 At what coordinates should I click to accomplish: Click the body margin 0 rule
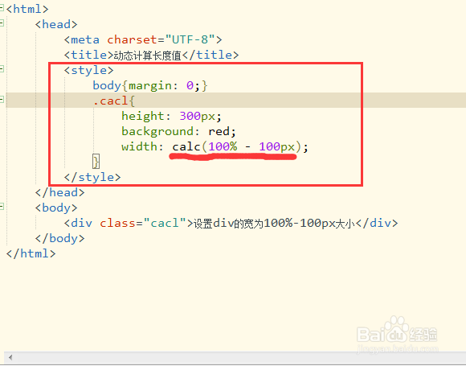pos(150,86)
